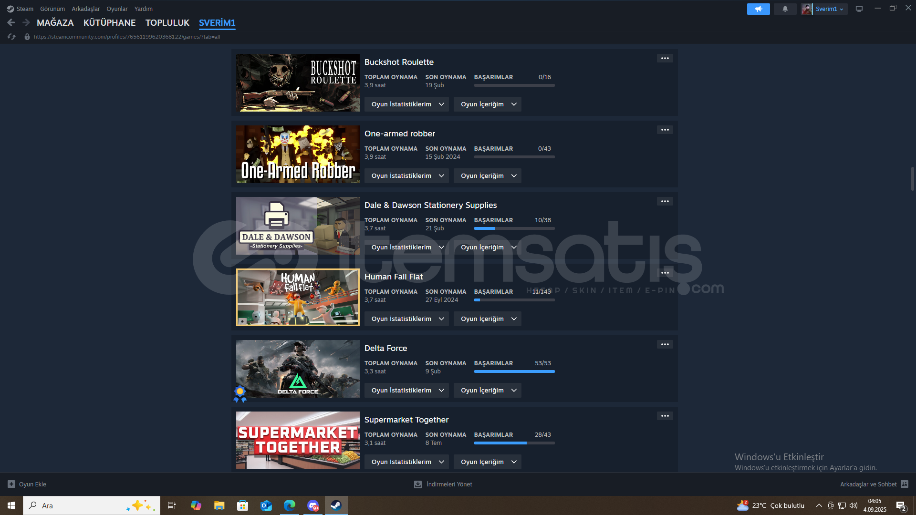Click Oyun Ekle text button
The width and height of the screenshot is (916, 515).
[x=32, y=484]
